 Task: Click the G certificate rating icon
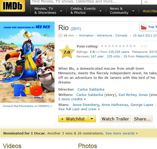(x=61, y=35)
